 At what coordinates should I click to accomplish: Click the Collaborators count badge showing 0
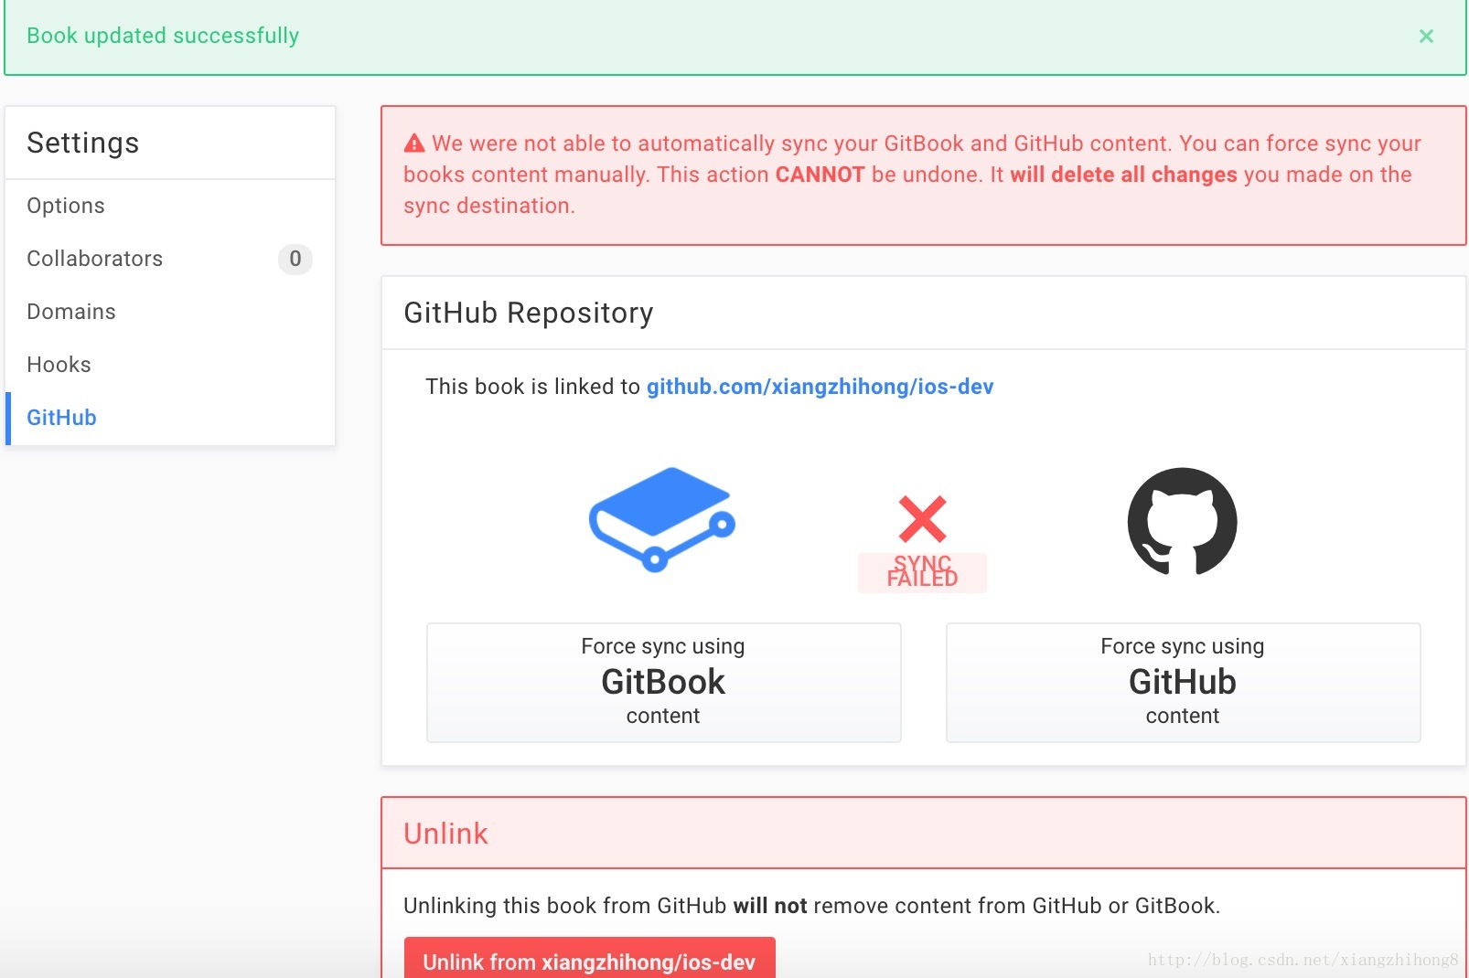click(x=295, y=259)
